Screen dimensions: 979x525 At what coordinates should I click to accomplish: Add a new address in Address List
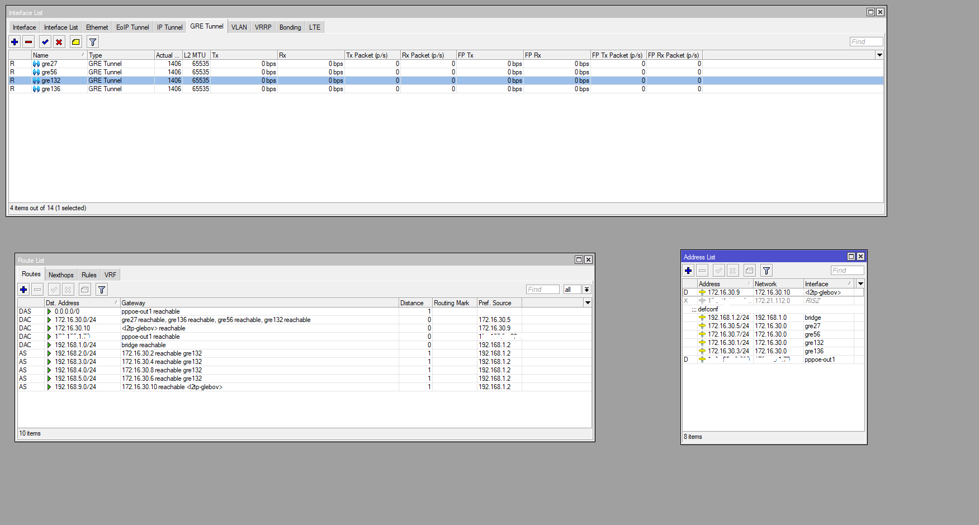[688, 271]
